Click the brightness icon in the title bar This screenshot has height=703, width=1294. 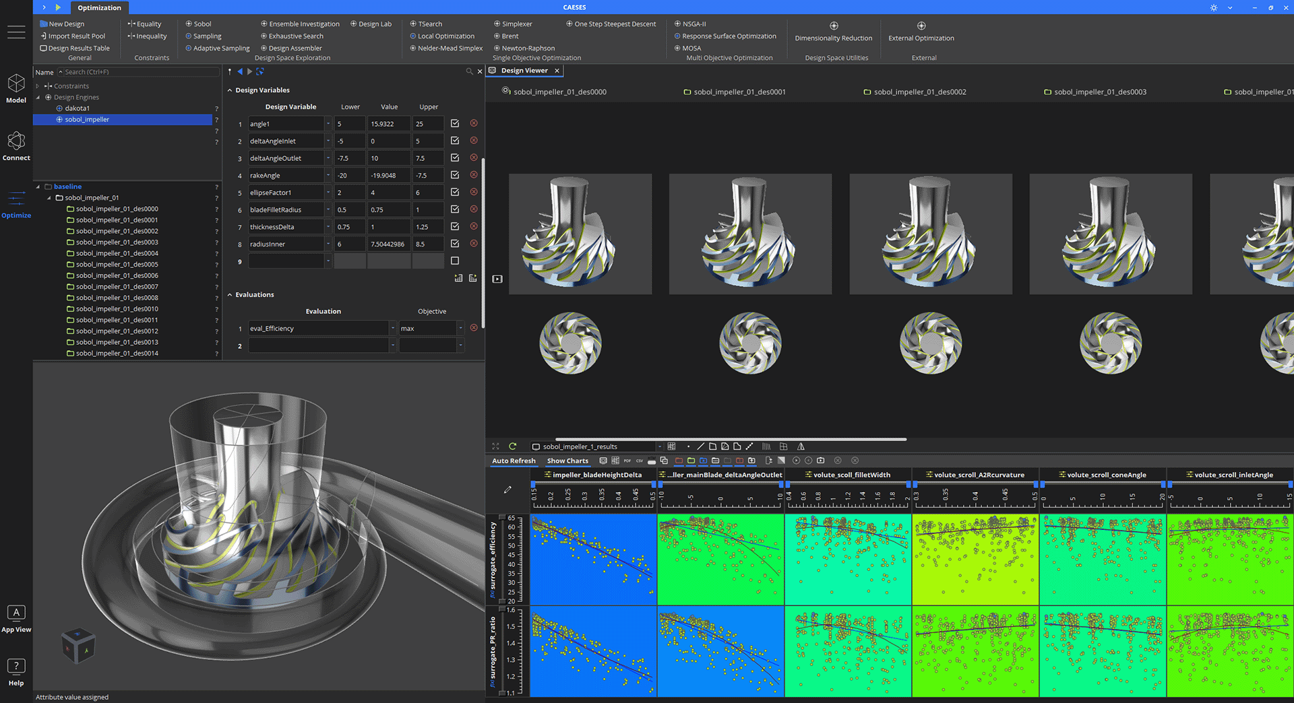click(x=1214, y=7)
